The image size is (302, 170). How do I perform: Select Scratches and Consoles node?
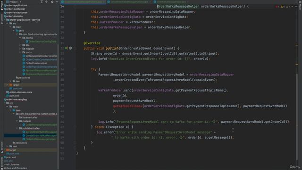tap(15, 168)
